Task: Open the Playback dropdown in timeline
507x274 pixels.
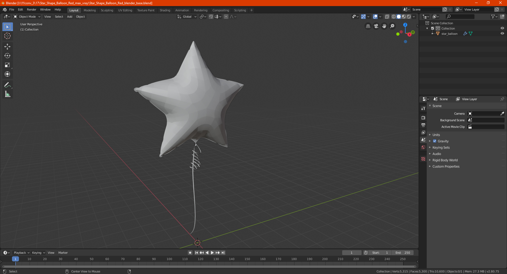Action: (21, 253)
